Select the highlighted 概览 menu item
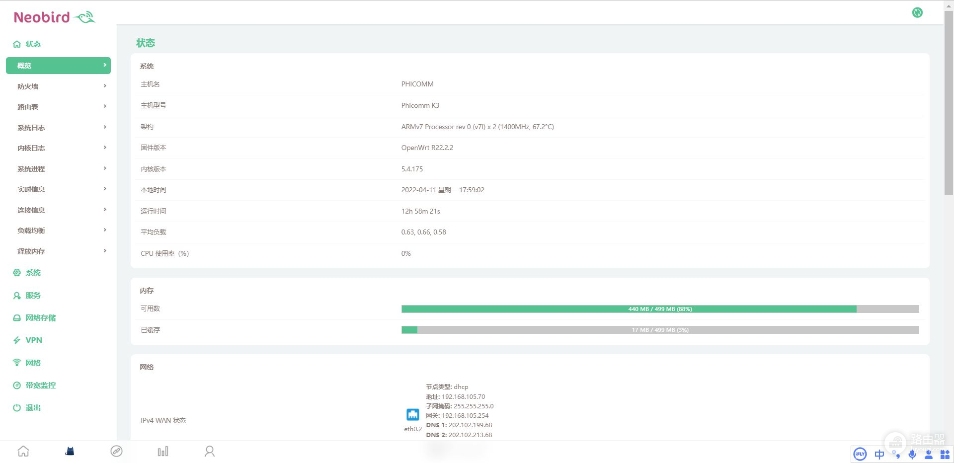The image size is (954, 463). coord(58,66)
